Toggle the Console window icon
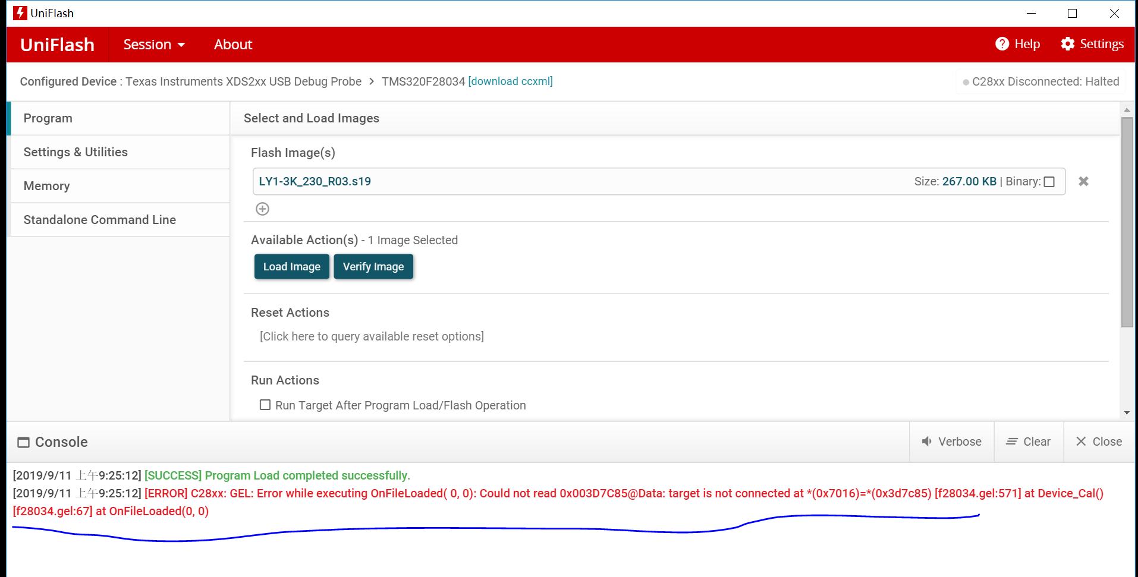Image resolution: width=1138 pixels, height=577 pixels. (x=23, y=442)
